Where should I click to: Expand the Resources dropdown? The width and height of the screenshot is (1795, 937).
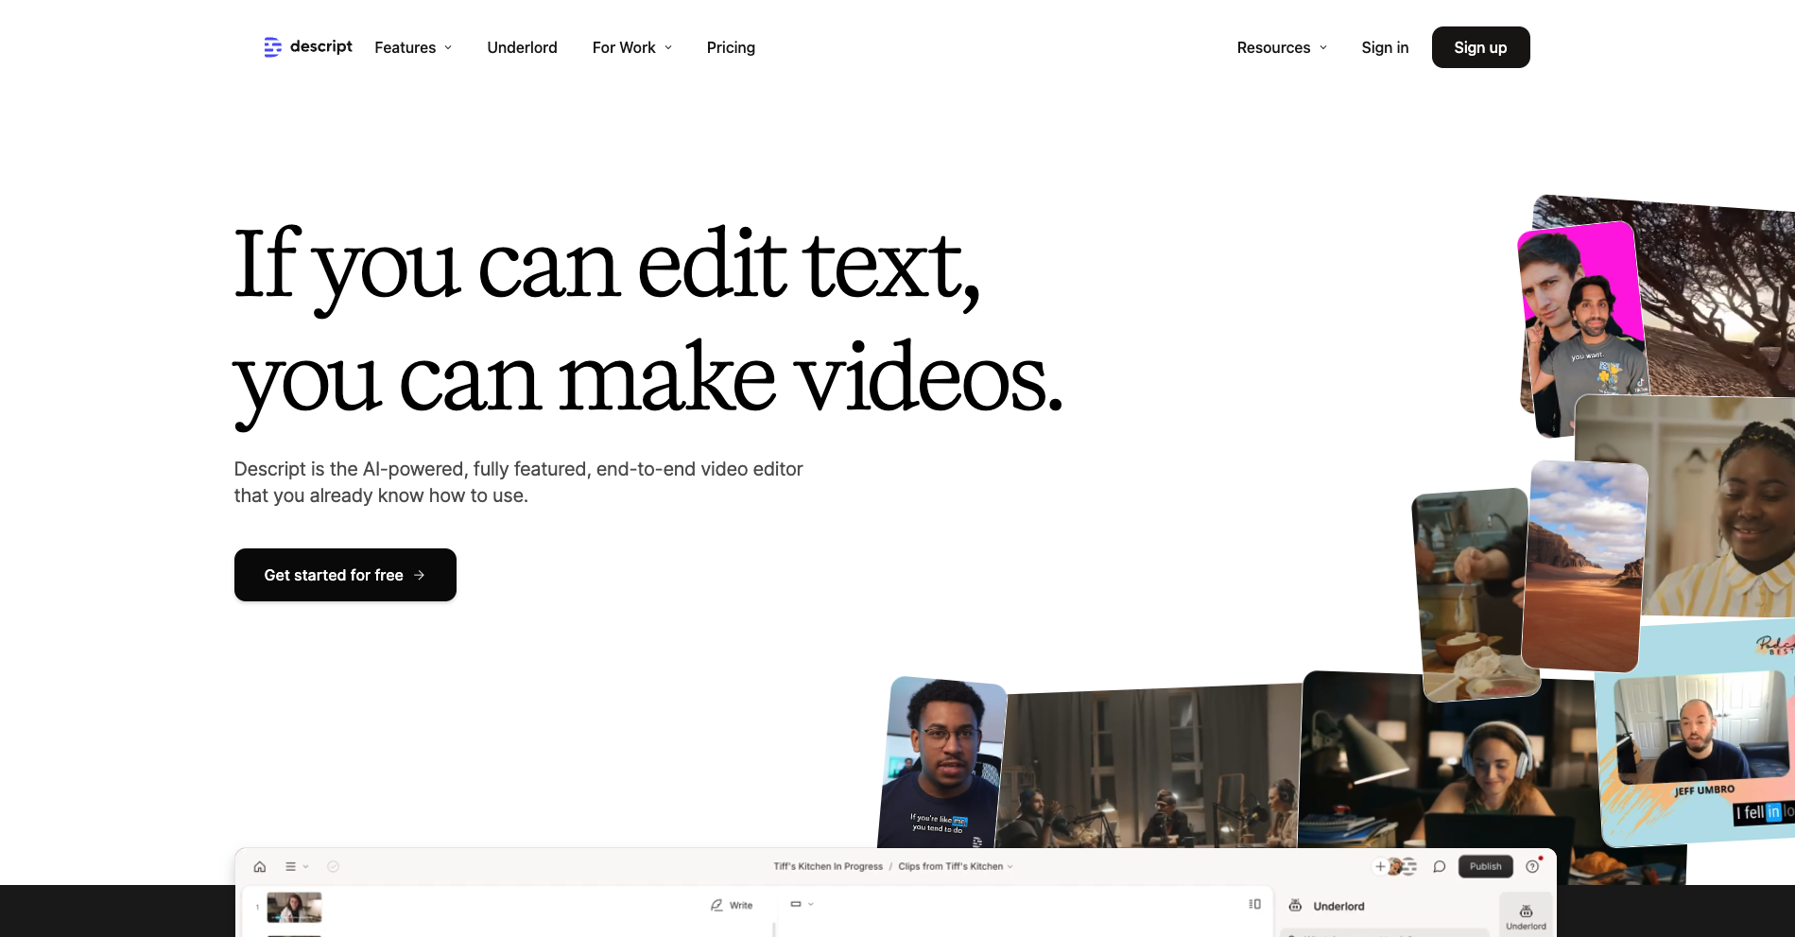[x=1281, y=47]
